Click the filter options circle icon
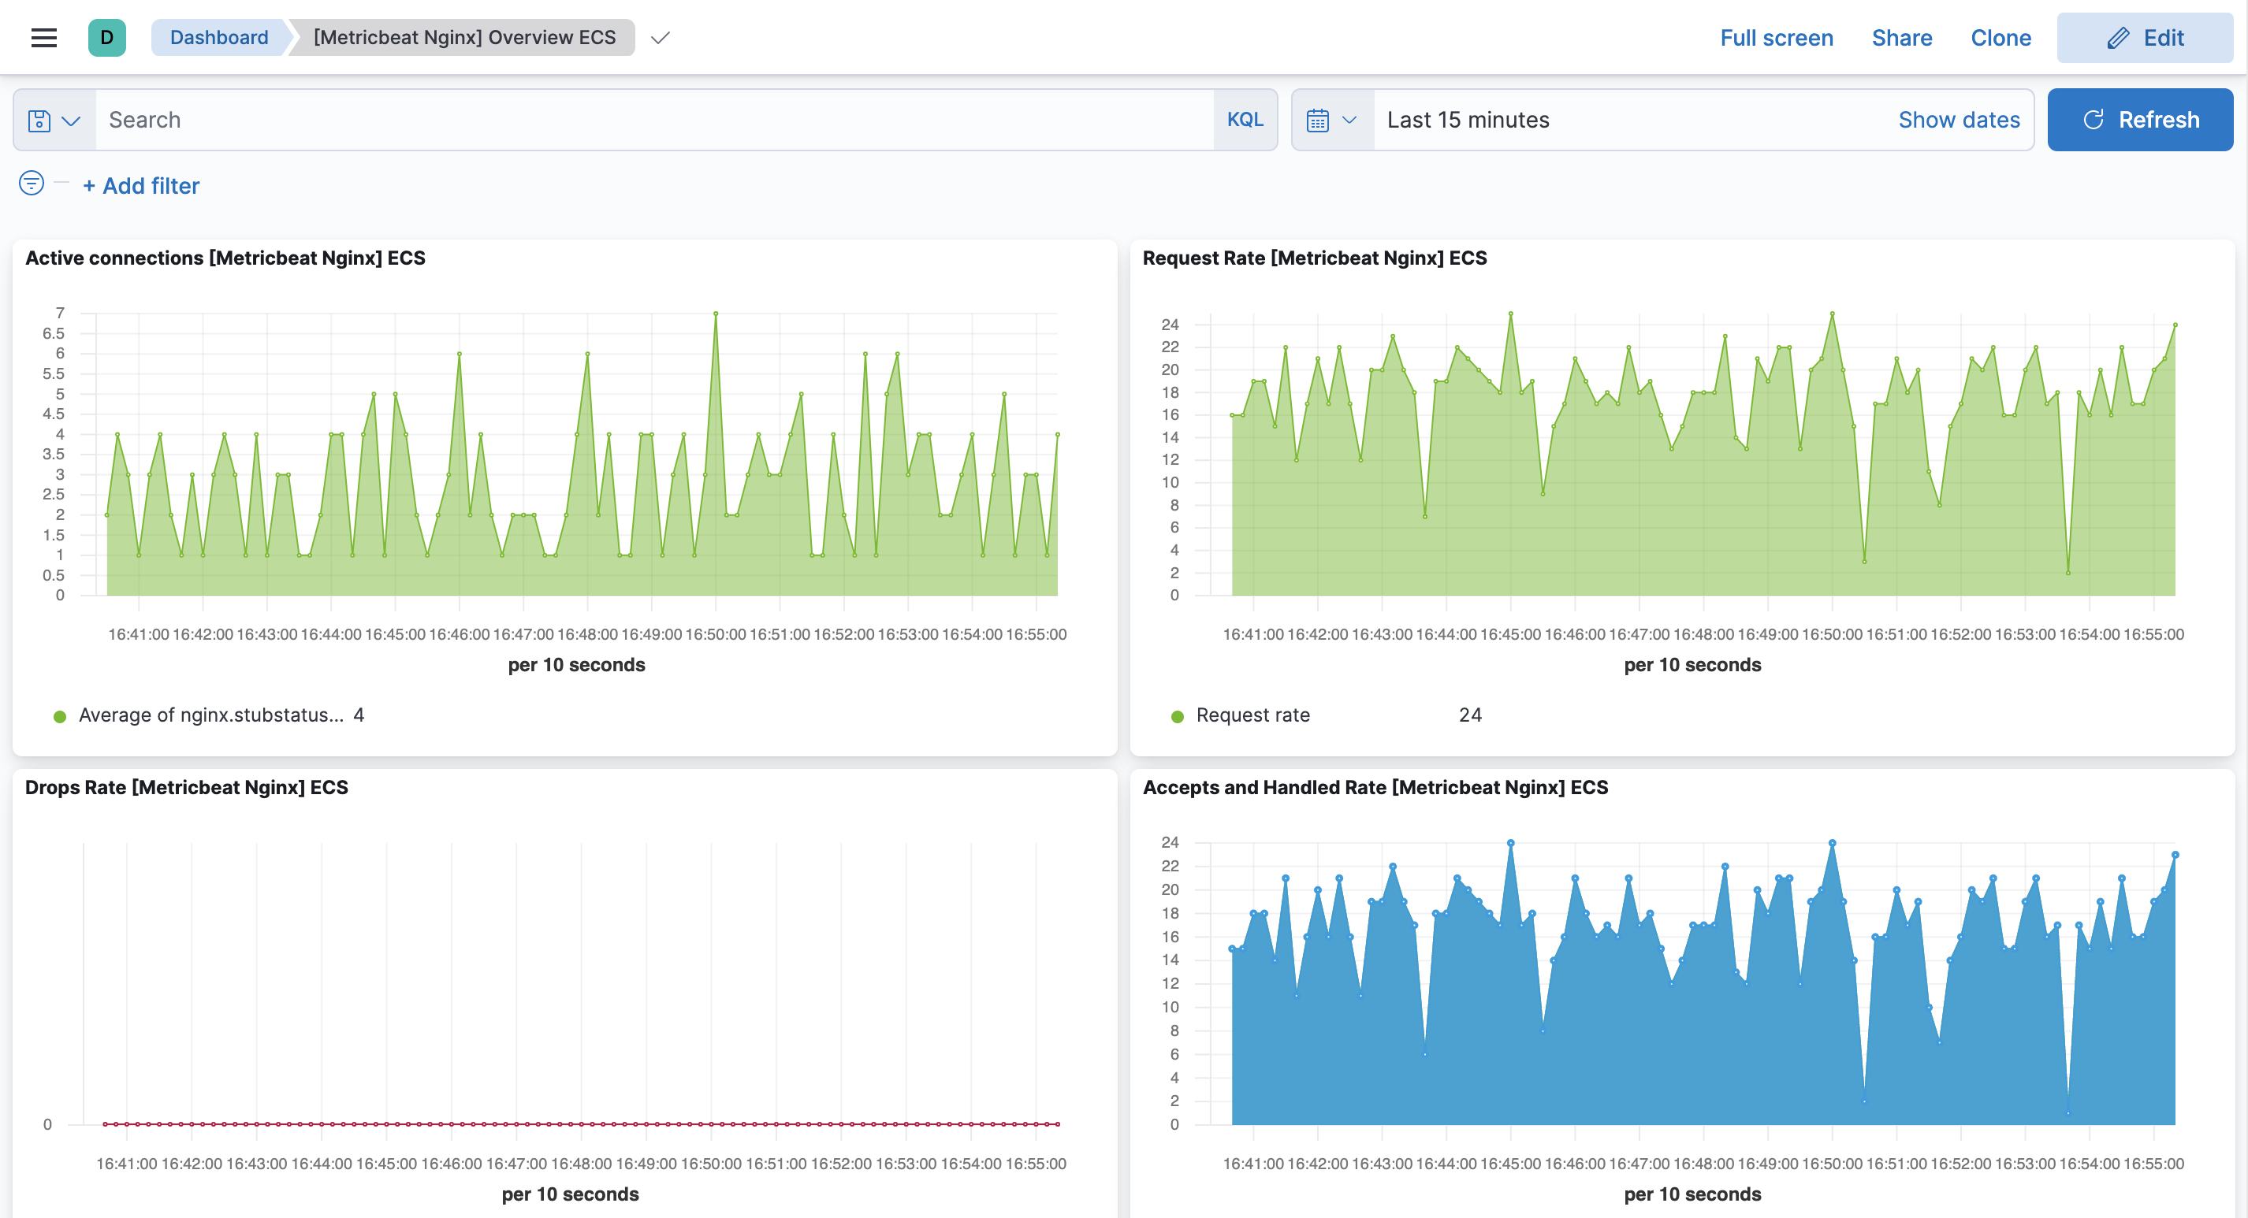 (x=32, y=184)
